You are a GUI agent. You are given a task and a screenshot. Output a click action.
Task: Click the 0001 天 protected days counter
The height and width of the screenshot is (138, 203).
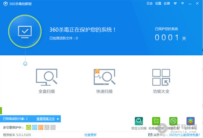[171, 37]
